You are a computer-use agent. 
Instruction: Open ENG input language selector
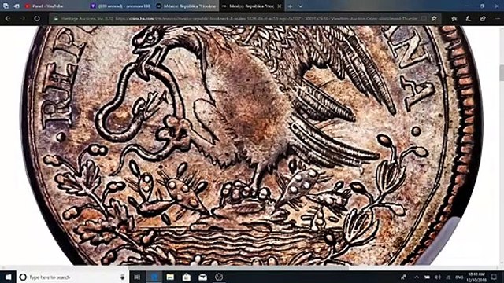pyautogui.click(x=460, y=277)
